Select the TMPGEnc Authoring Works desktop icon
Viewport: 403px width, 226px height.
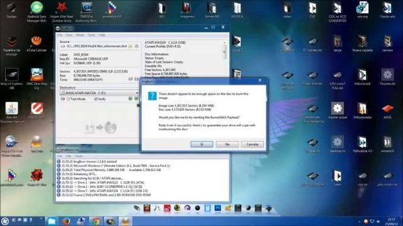(x=87, y=11)
